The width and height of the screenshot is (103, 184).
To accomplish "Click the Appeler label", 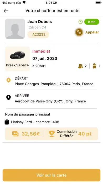I will pyautogui.click(x=92, y=32).
